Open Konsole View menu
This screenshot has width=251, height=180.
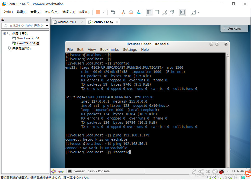tap(92, 50)
